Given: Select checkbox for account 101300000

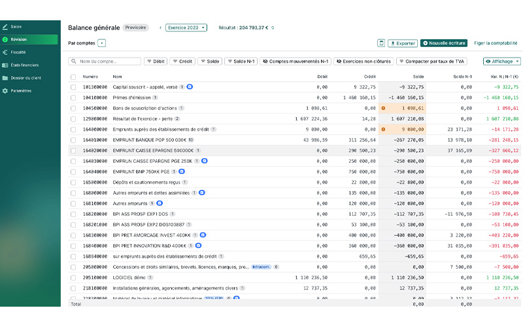Looking at the screenshot, I should tap(73, 87).
